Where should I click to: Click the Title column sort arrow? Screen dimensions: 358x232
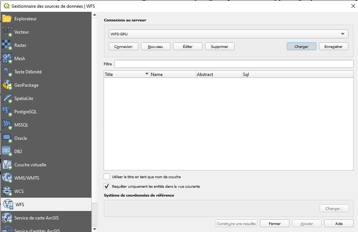[147, 74]
